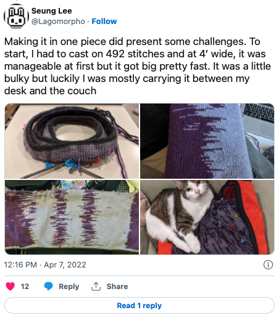The width and height of the screenshot is (279, 318).
Task: Click the 12 likes count
Action: 25,287
